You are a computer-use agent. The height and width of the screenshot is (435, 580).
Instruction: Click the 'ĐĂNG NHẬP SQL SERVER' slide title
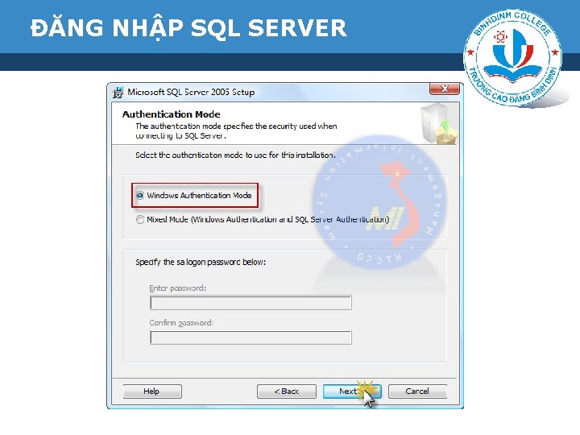tap(188, 28)
